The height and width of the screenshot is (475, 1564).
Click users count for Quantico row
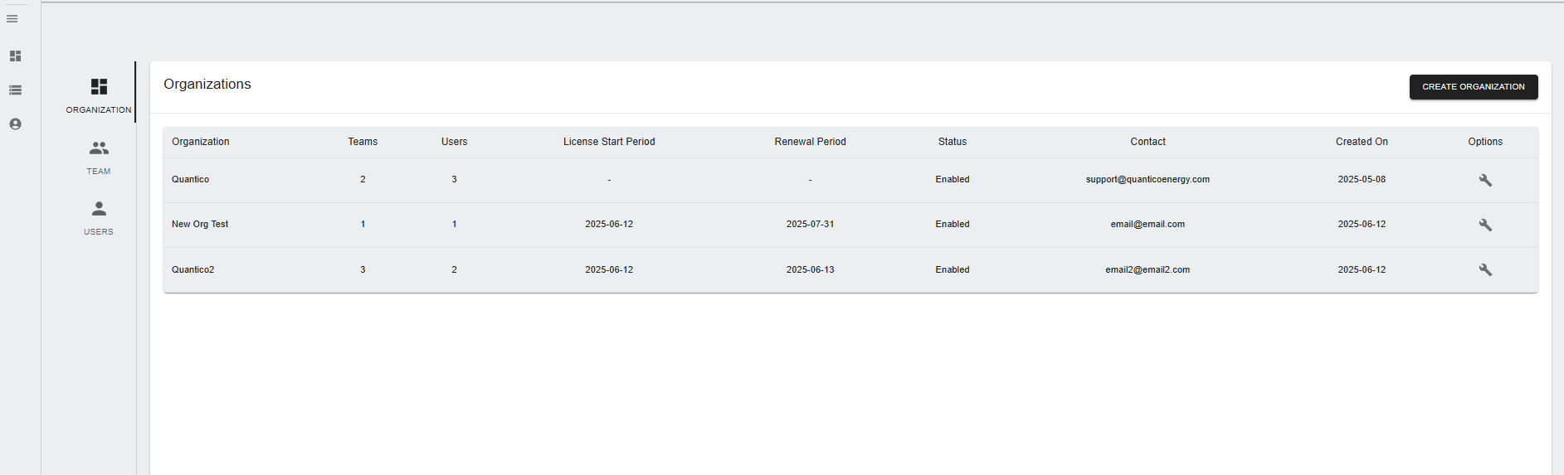tap(454, 179)
